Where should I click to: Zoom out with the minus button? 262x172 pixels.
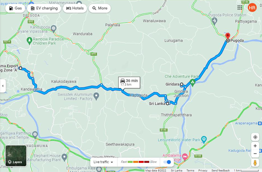255,153
